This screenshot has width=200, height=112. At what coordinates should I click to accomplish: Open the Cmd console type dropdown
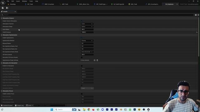tap(29, 105)
